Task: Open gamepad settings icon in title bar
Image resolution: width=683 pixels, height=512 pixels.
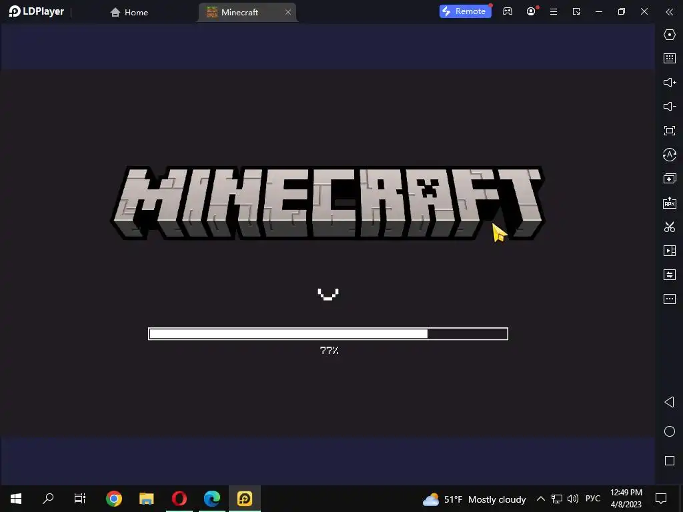Action: [x=508, y=11]
